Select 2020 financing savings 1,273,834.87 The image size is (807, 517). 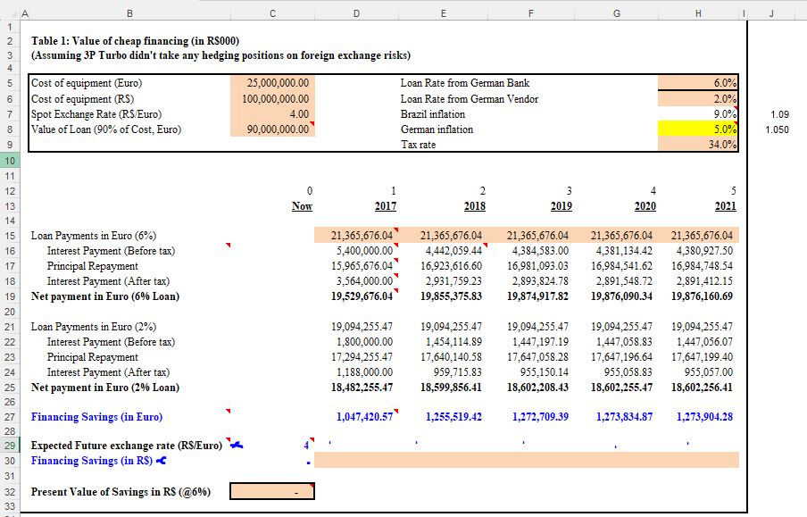pos(616,417)
